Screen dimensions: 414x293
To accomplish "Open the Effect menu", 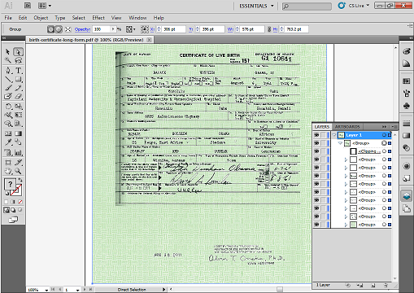I will (98, 18).
